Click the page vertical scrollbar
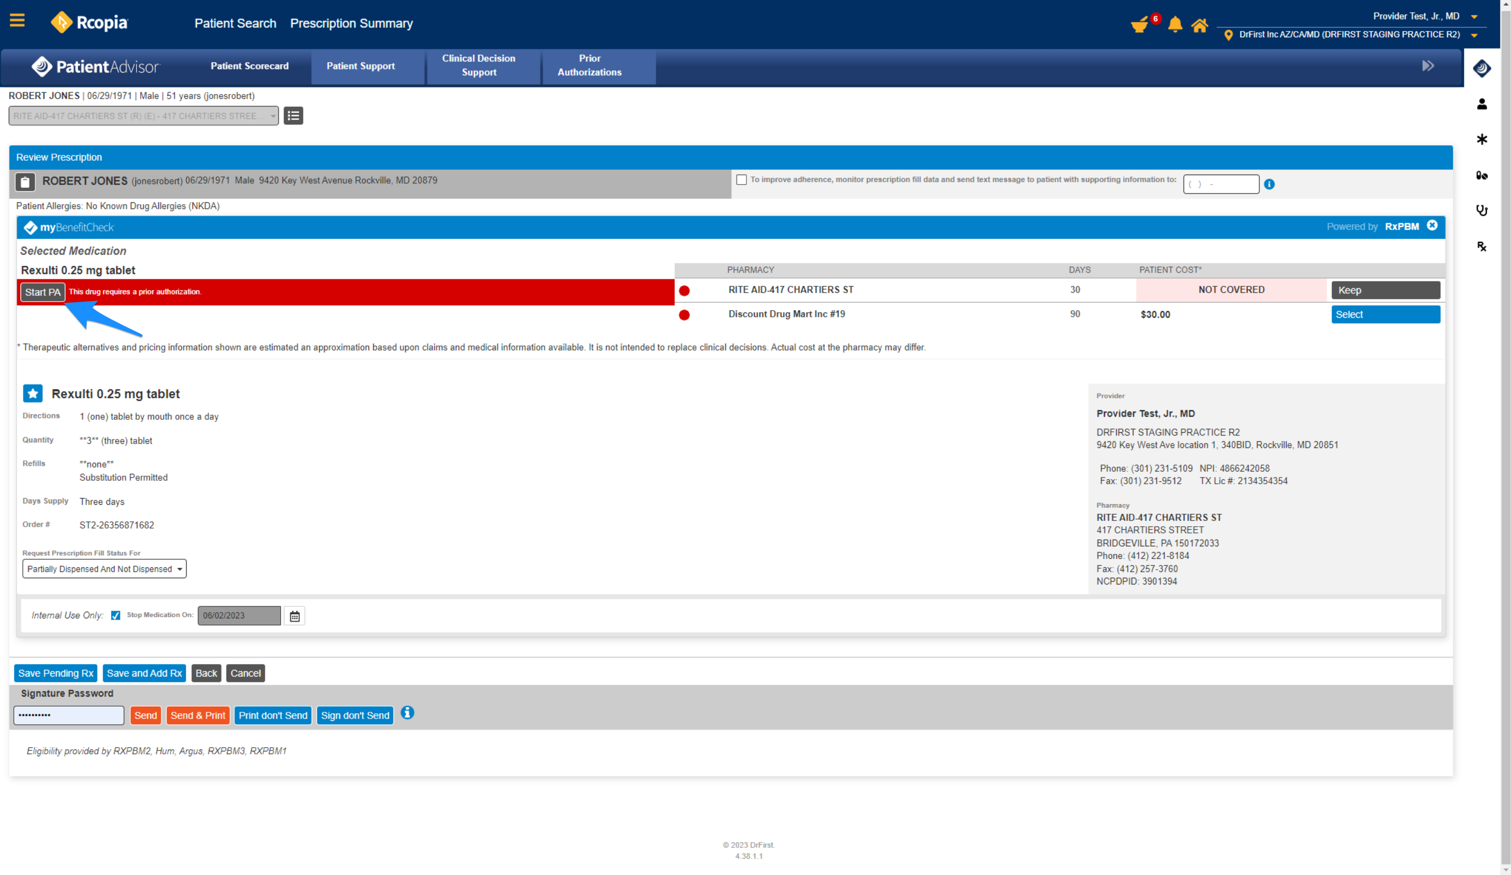This screenshot has width=1511, height=875. (x=1506, y=437)
